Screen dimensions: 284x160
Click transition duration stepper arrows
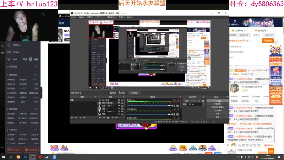coord(203,104)
